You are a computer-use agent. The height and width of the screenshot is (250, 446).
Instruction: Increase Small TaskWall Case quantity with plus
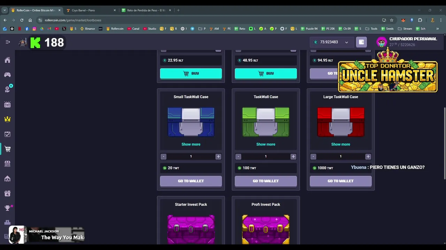click(218, 157)
